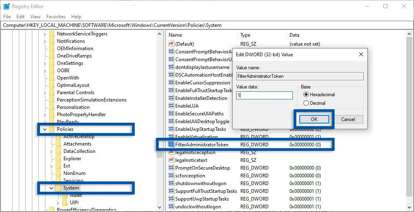This screenshot has height=212, width=414.
Task: Click the Value data input field
Action: [264, 95]
